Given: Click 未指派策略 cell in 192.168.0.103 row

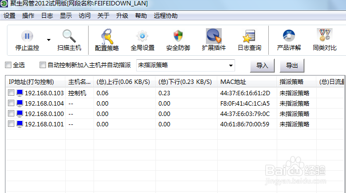Looking at the screenshot, I should 295,93.
